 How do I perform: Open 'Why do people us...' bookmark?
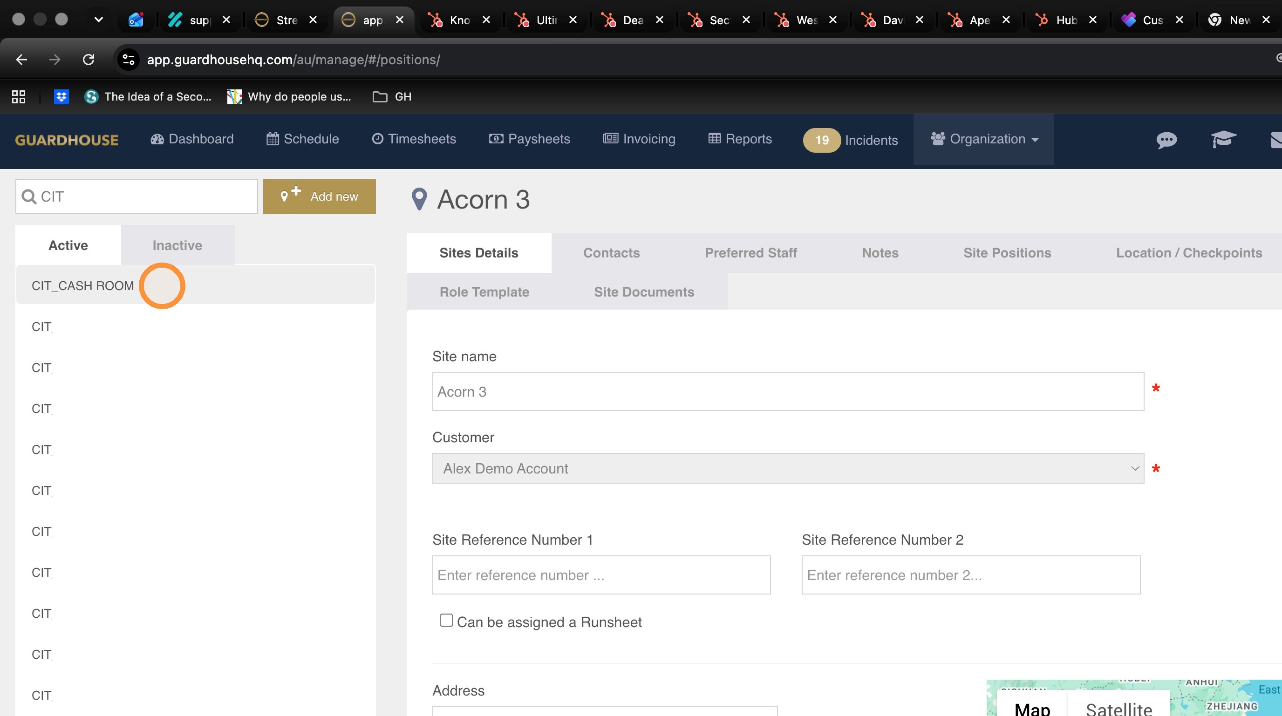[x=289, y=96]
